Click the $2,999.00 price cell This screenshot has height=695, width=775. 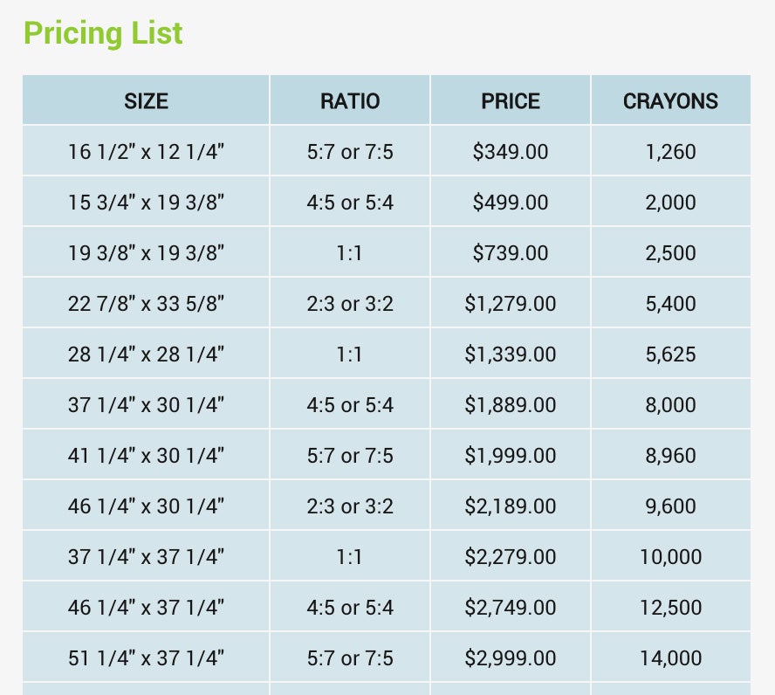point(511,658)
